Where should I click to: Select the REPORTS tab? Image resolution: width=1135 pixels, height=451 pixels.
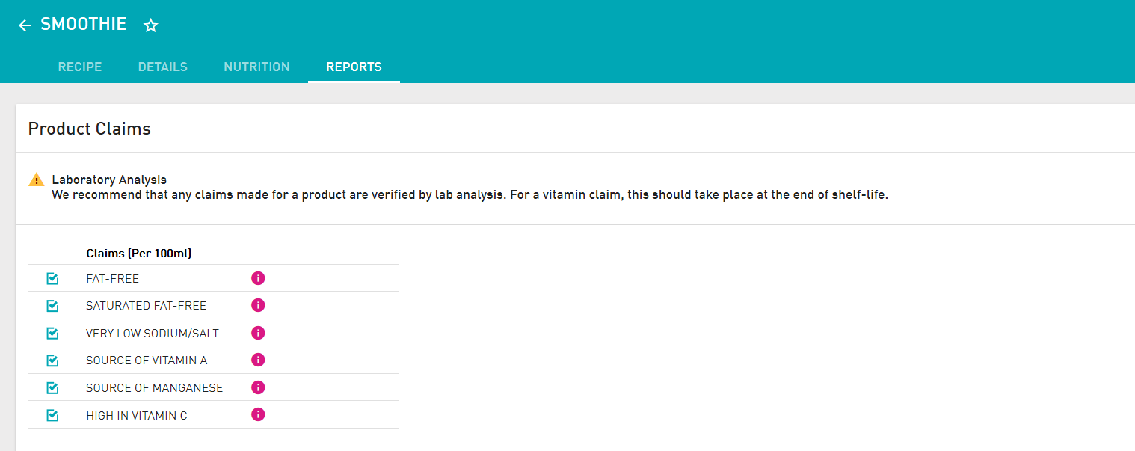[x=354, y=67]
